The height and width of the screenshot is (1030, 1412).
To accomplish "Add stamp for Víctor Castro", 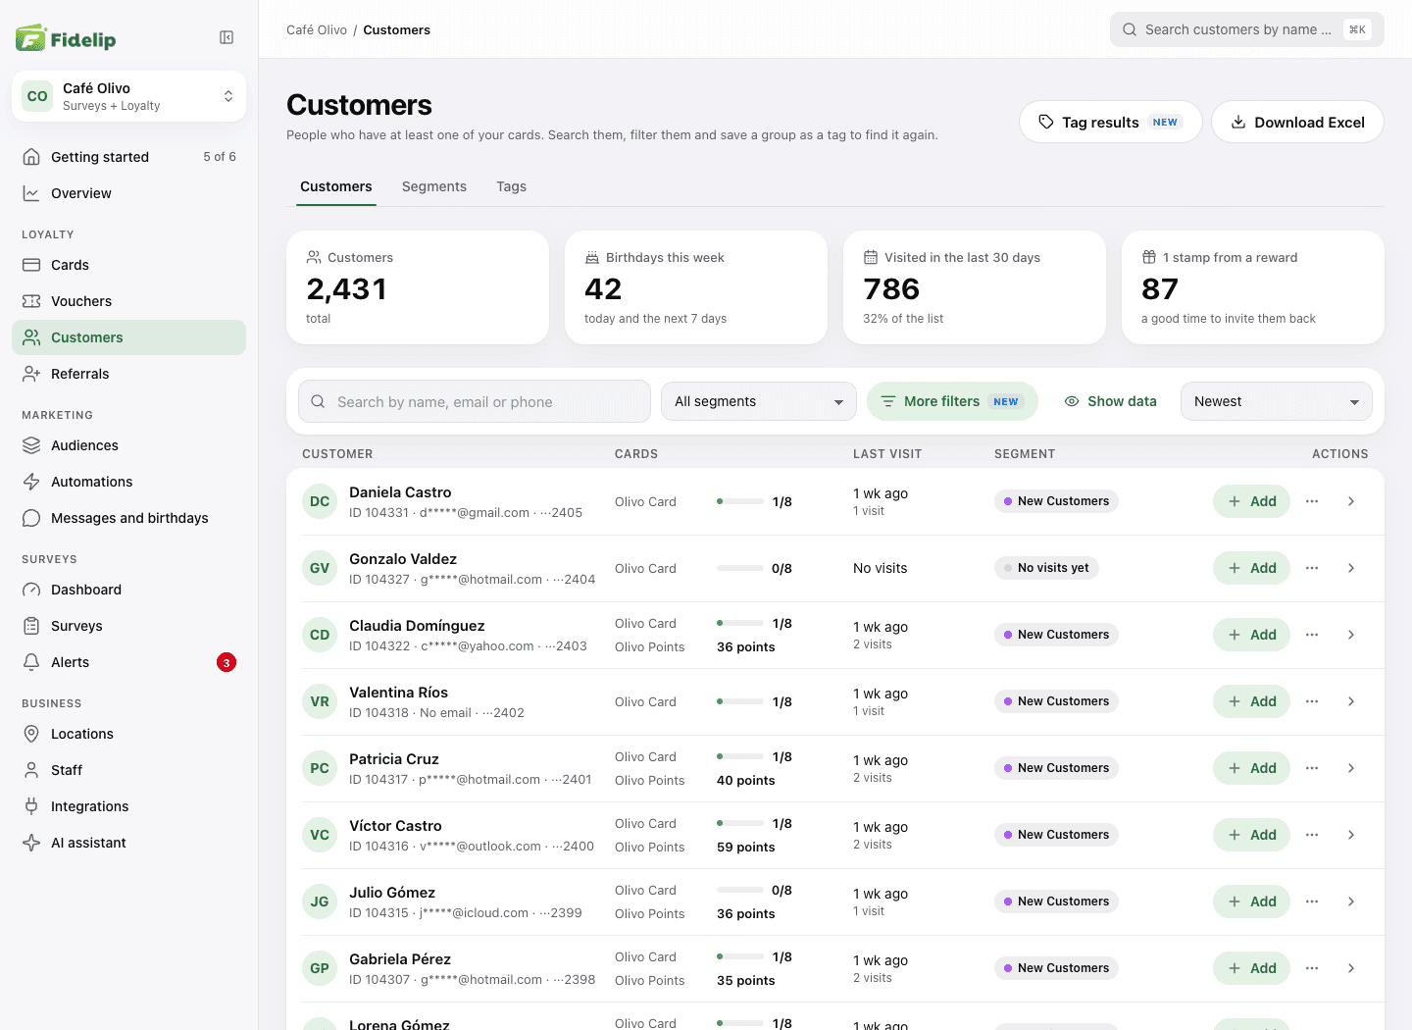I will click(x=1251, y=835).
